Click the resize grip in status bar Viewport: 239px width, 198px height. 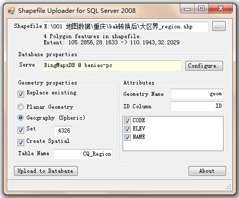click(x=228, y=187)
